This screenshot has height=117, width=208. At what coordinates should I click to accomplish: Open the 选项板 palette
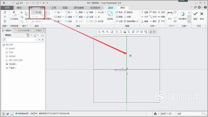(x=110, y=16)
